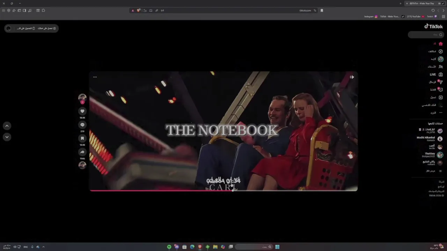
Task: Switch the ENG input language indicator
Action: click(25, 247)
